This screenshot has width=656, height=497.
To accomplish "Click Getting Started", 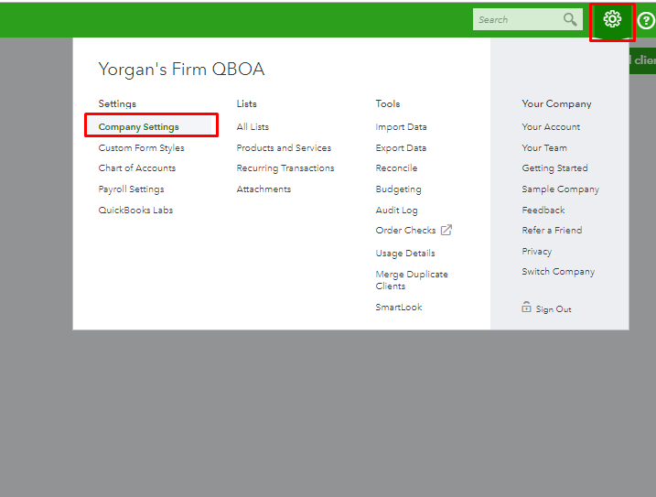I will [554, 168].
